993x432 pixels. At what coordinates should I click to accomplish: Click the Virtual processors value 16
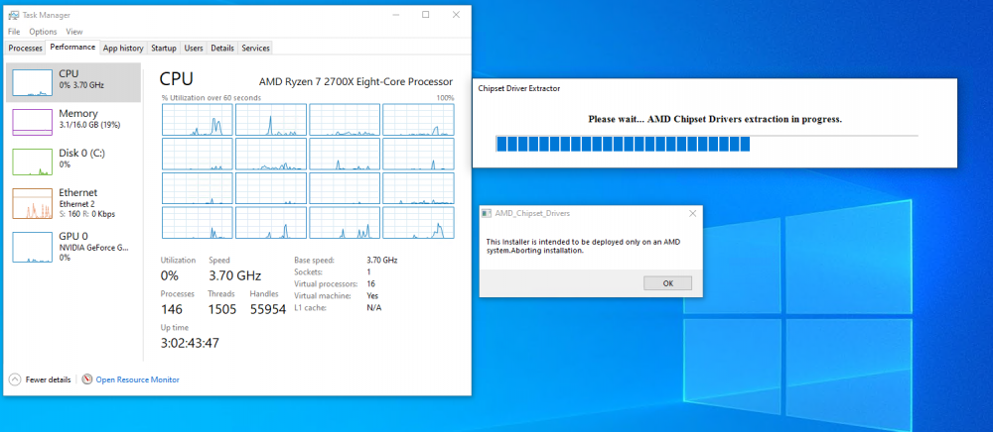[x=371, y=283]
